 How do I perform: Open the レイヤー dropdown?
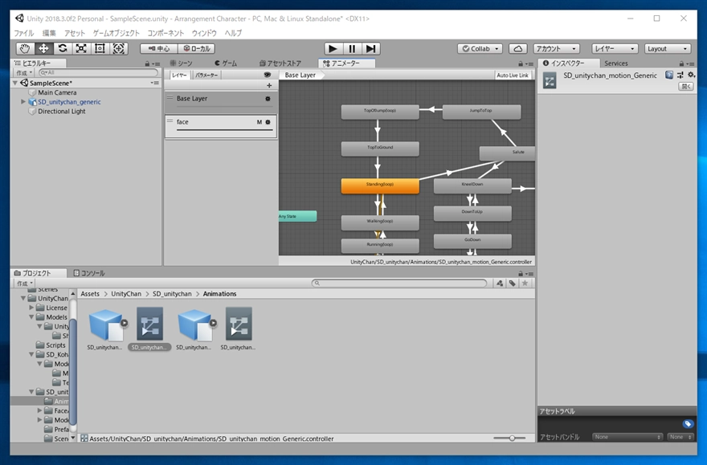(x=614, y=49)
